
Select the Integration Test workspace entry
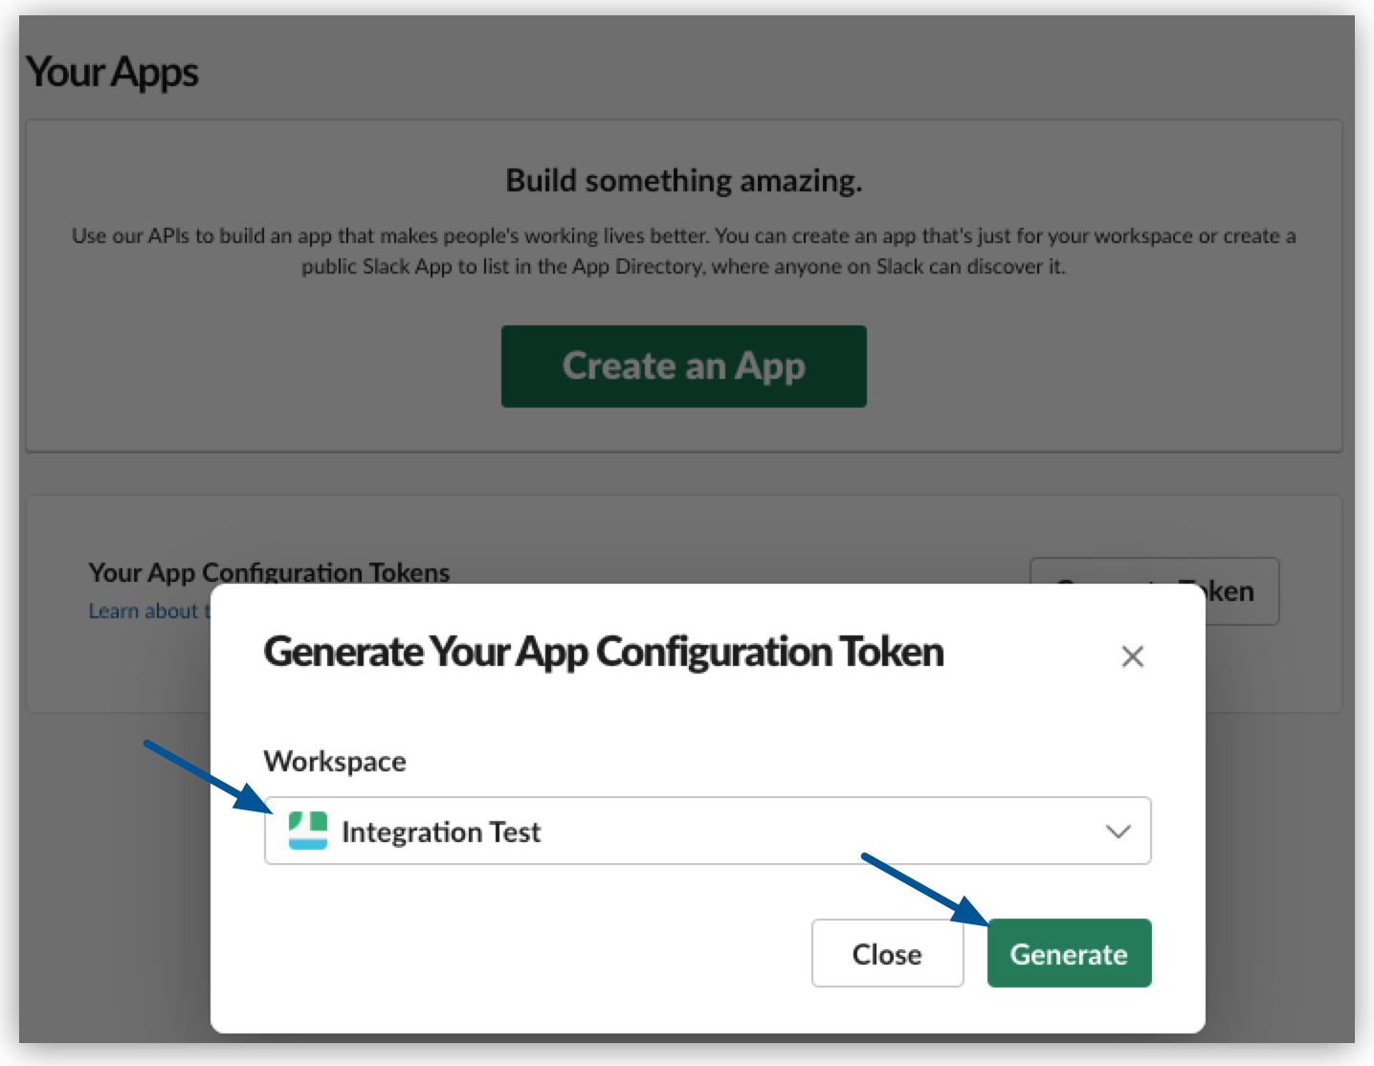tap(441, 832)
